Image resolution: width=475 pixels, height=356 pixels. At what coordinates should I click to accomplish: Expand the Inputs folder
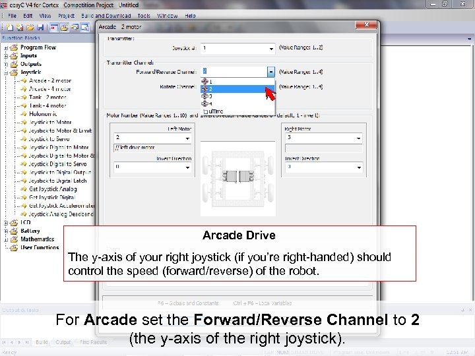point(6,56)
